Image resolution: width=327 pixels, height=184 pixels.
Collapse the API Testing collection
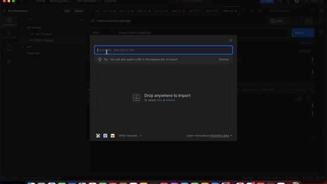pos(23,28)
